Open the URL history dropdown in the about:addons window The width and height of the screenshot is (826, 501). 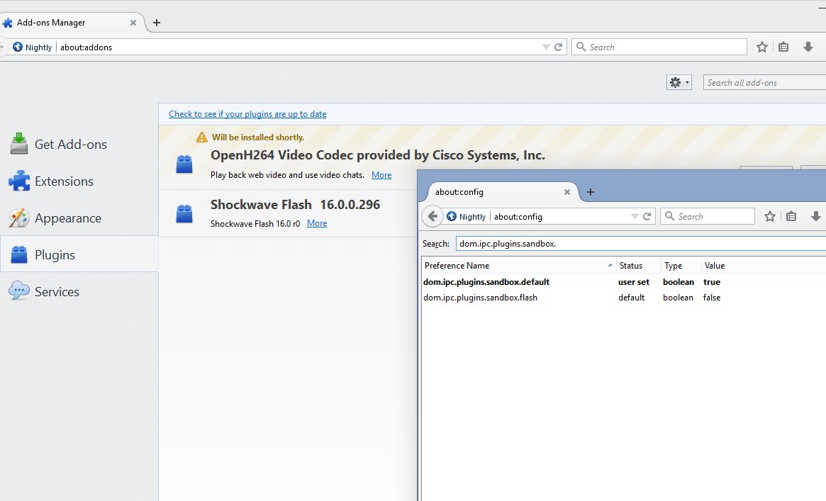(546, 47)
